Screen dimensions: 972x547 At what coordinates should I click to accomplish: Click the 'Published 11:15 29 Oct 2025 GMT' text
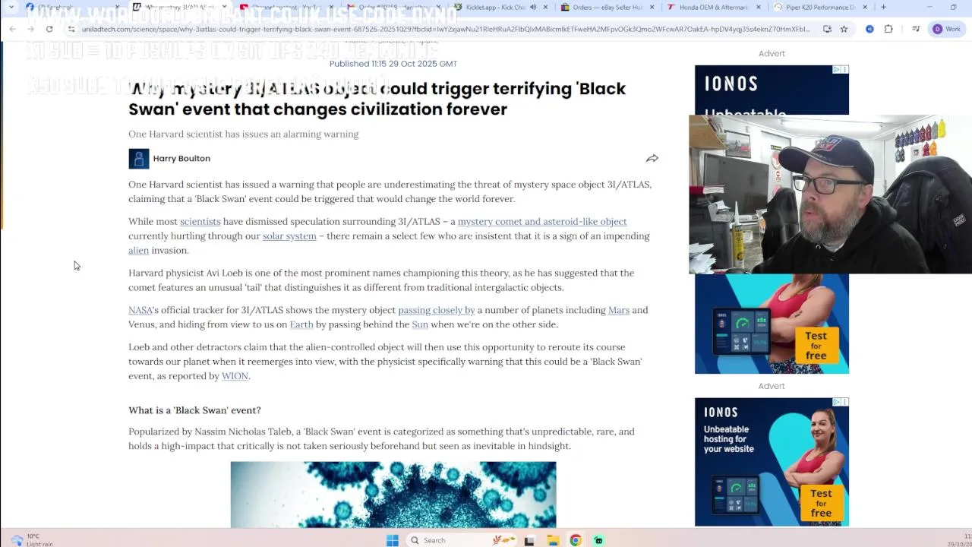(x=393, y=64)
